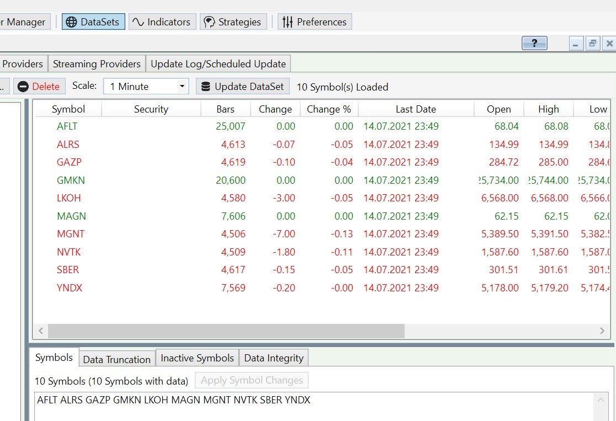Click in the symbols list text field

pos(309,407)
